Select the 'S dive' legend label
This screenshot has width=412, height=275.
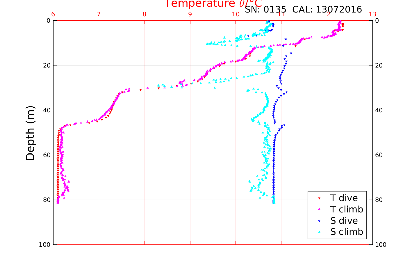click(x=344, y=221)
